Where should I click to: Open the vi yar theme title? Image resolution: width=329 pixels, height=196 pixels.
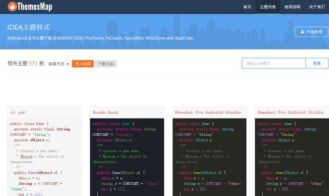click(18, 112)
